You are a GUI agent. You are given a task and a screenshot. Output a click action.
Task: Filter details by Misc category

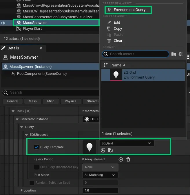click(51, 101)
